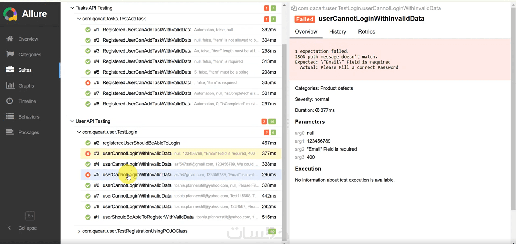The height and width of the screenshot is (244, 516).
Task: Collapse the Tasks API Testing suite
Action: click(72, 8)
